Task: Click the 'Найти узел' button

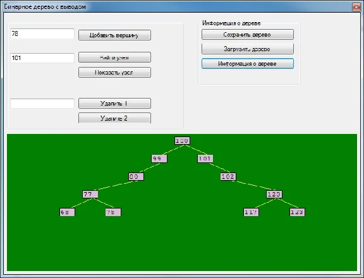Action: 114,57
